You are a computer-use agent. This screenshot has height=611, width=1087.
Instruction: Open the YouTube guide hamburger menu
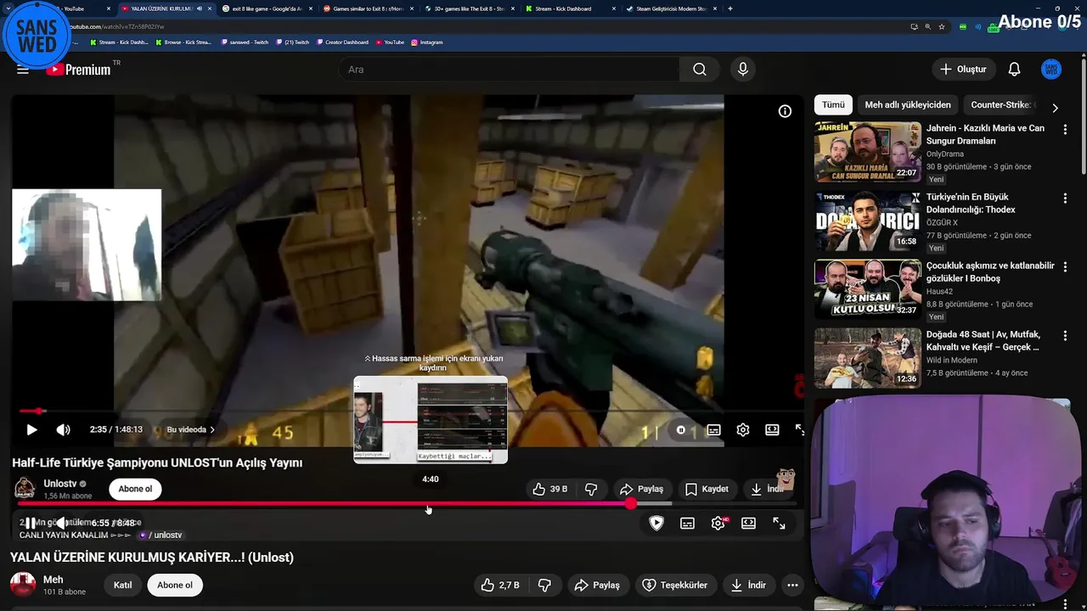[x=23, y=70]
